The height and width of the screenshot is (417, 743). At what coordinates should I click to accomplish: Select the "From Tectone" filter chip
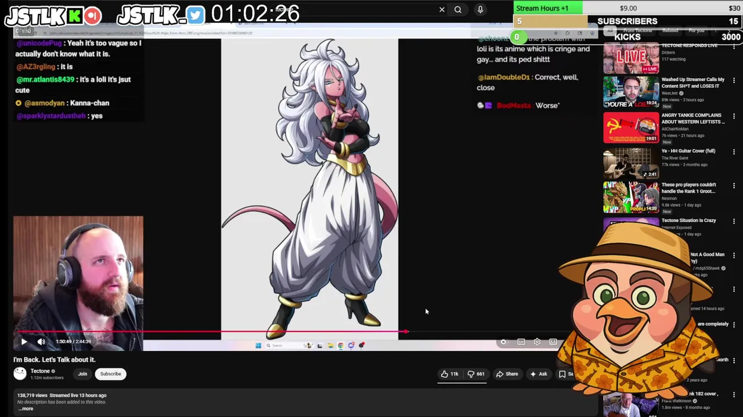(639, 30)
